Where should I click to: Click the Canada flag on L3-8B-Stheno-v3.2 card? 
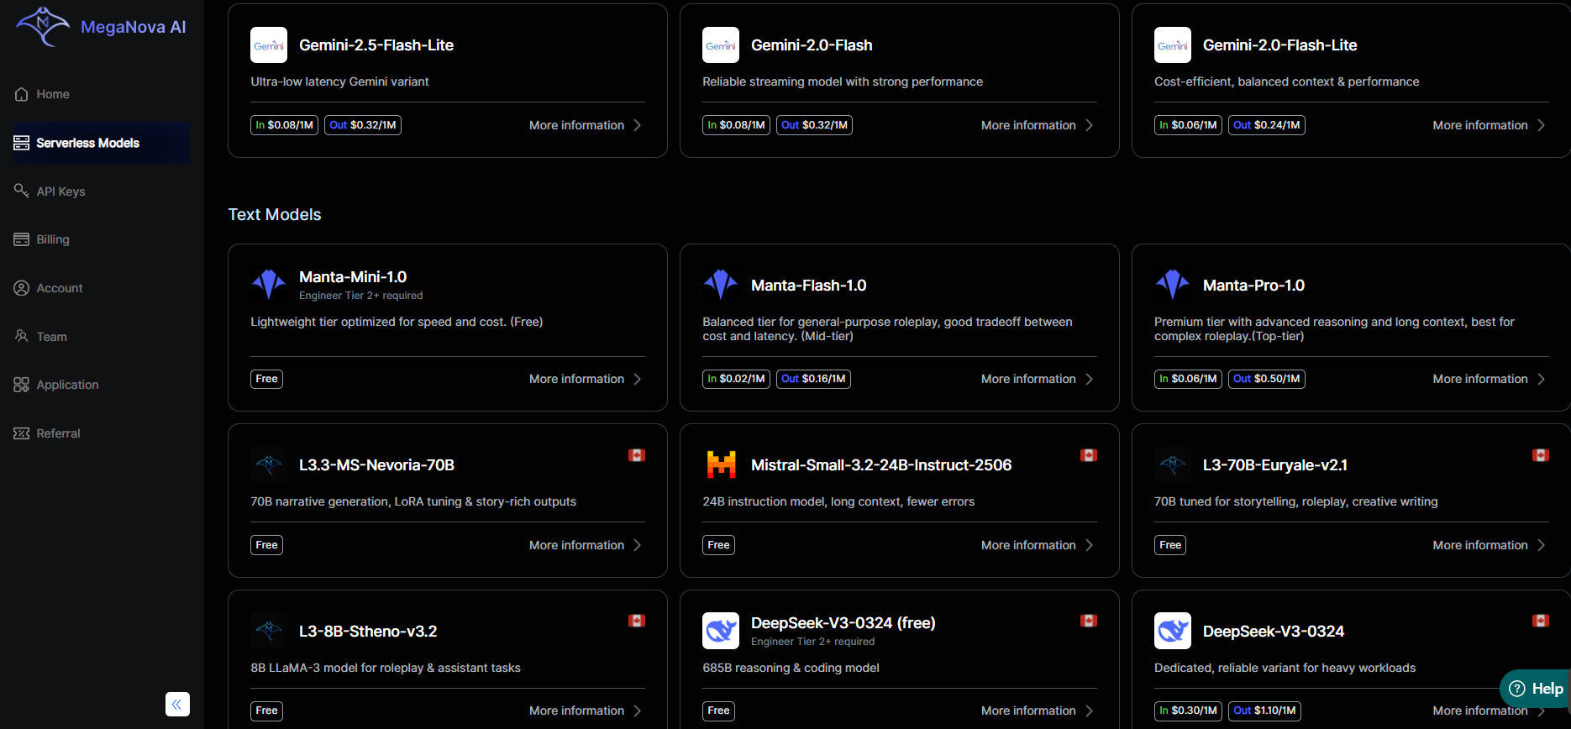637,621
